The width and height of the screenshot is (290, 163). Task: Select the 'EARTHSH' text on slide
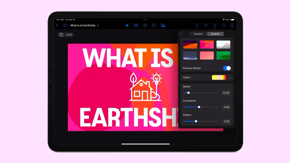click(129, 117)
